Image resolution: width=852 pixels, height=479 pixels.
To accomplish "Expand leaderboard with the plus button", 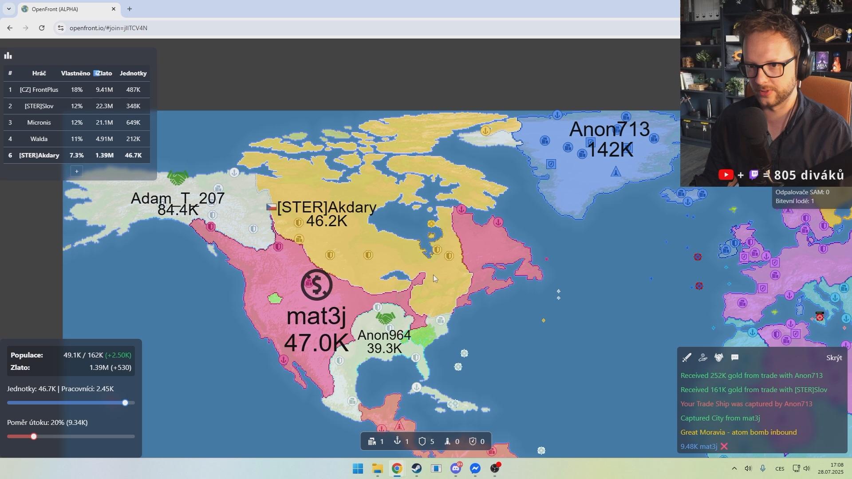I will [x=76, y=171].
